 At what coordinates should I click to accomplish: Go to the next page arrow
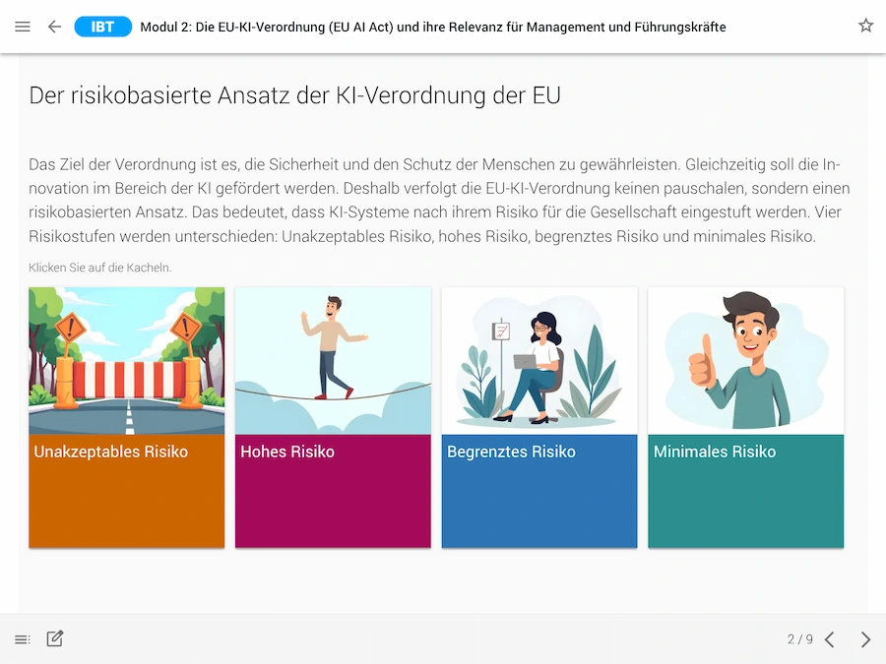coord(865,639)
